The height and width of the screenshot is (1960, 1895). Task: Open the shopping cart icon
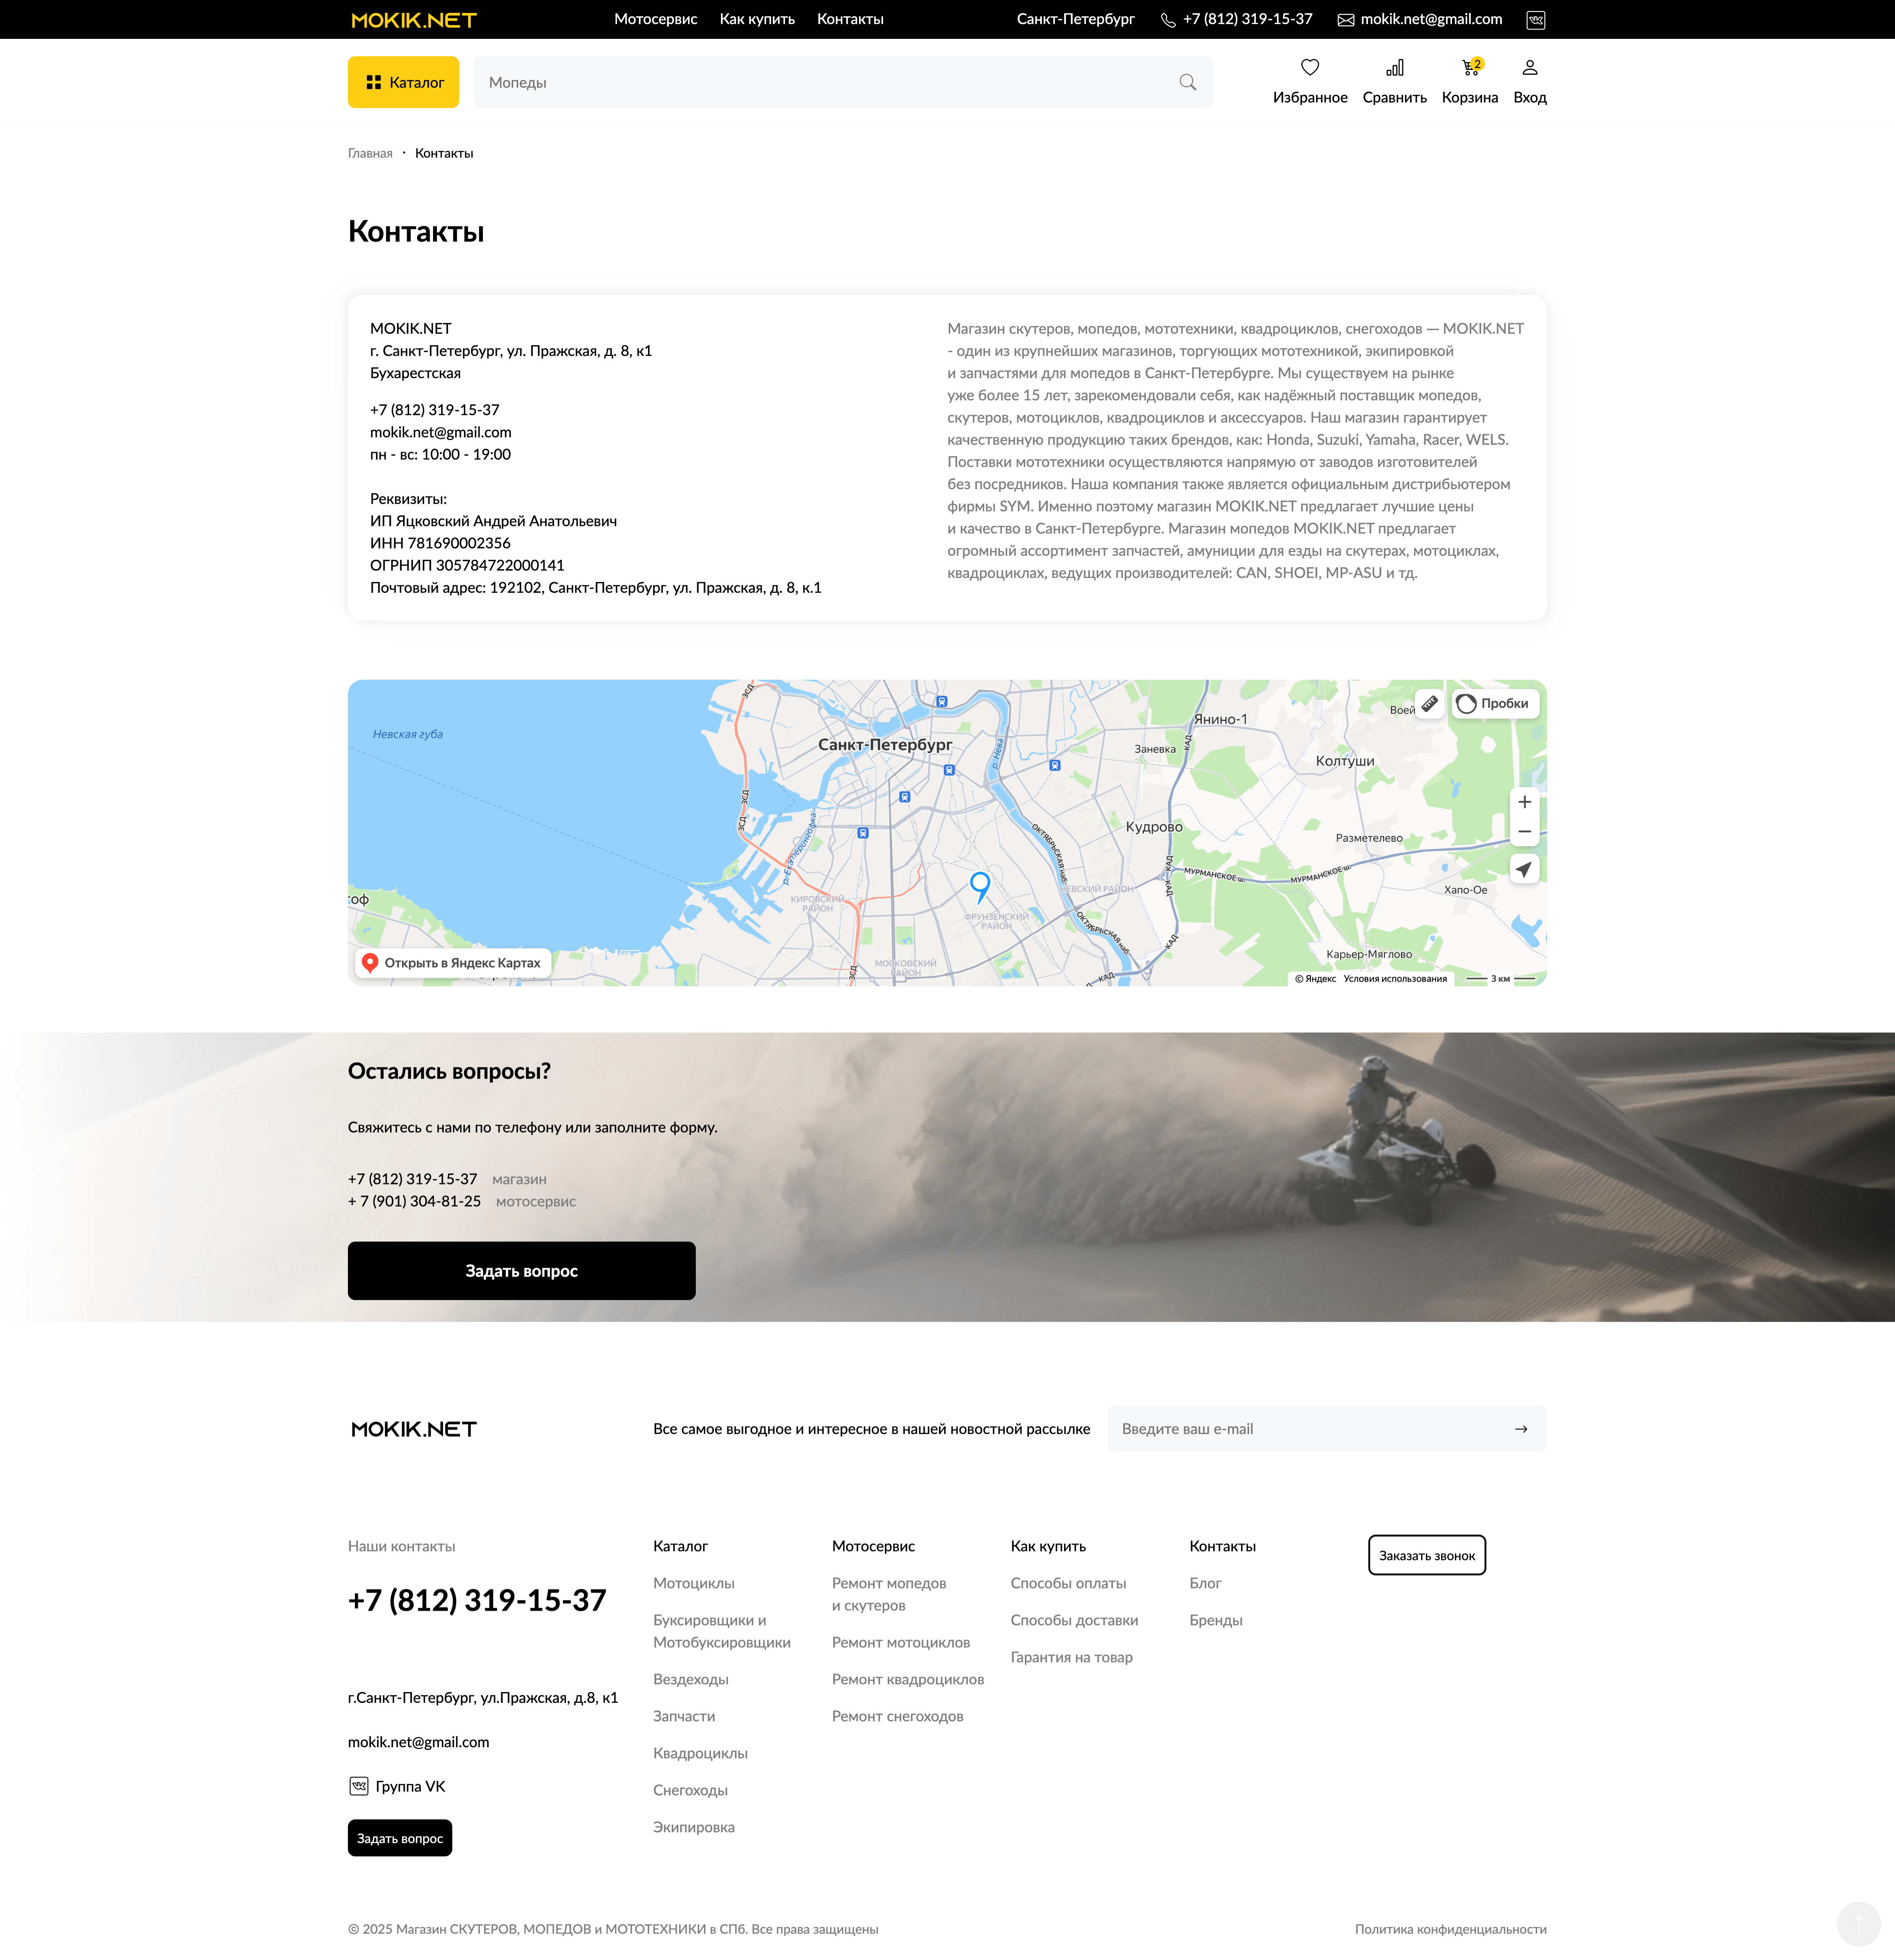[1470, 67]
